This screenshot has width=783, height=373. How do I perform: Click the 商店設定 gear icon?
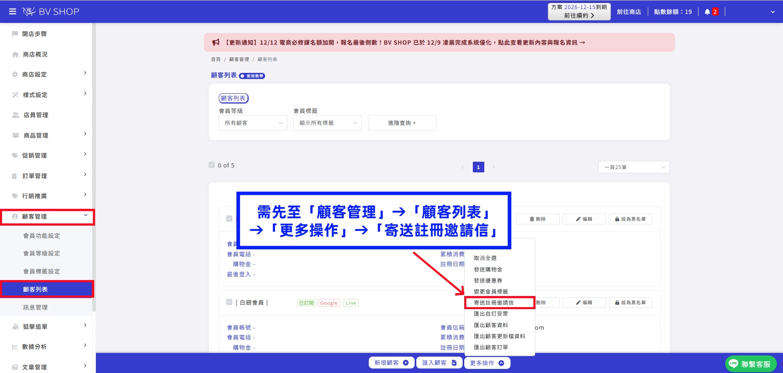(x=15, y=75)
